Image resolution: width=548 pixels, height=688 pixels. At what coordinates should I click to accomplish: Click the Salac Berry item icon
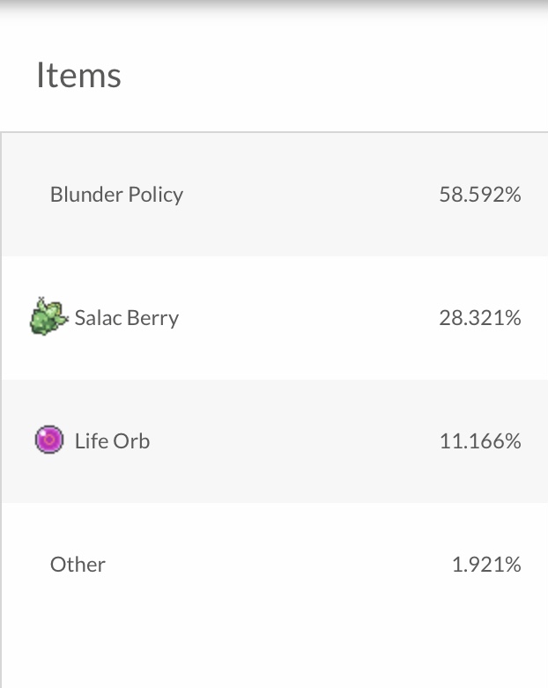pos(48,317)
